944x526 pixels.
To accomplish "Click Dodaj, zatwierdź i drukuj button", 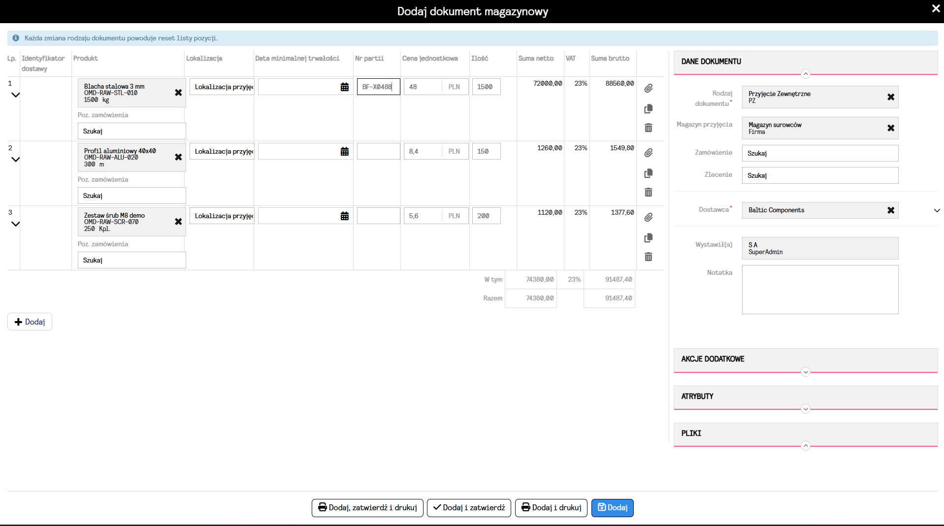I will point(367,508).
